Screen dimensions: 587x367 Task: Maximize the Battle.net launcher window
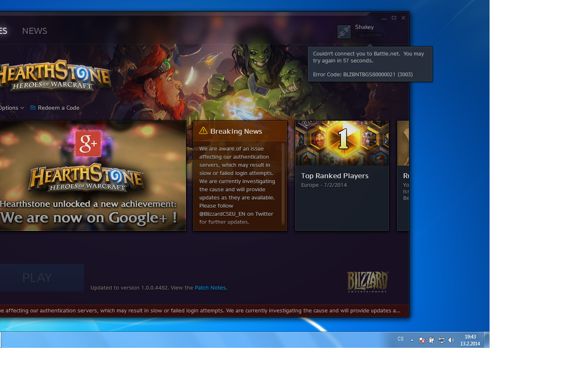pyautogui.click(x=394, y=18)
